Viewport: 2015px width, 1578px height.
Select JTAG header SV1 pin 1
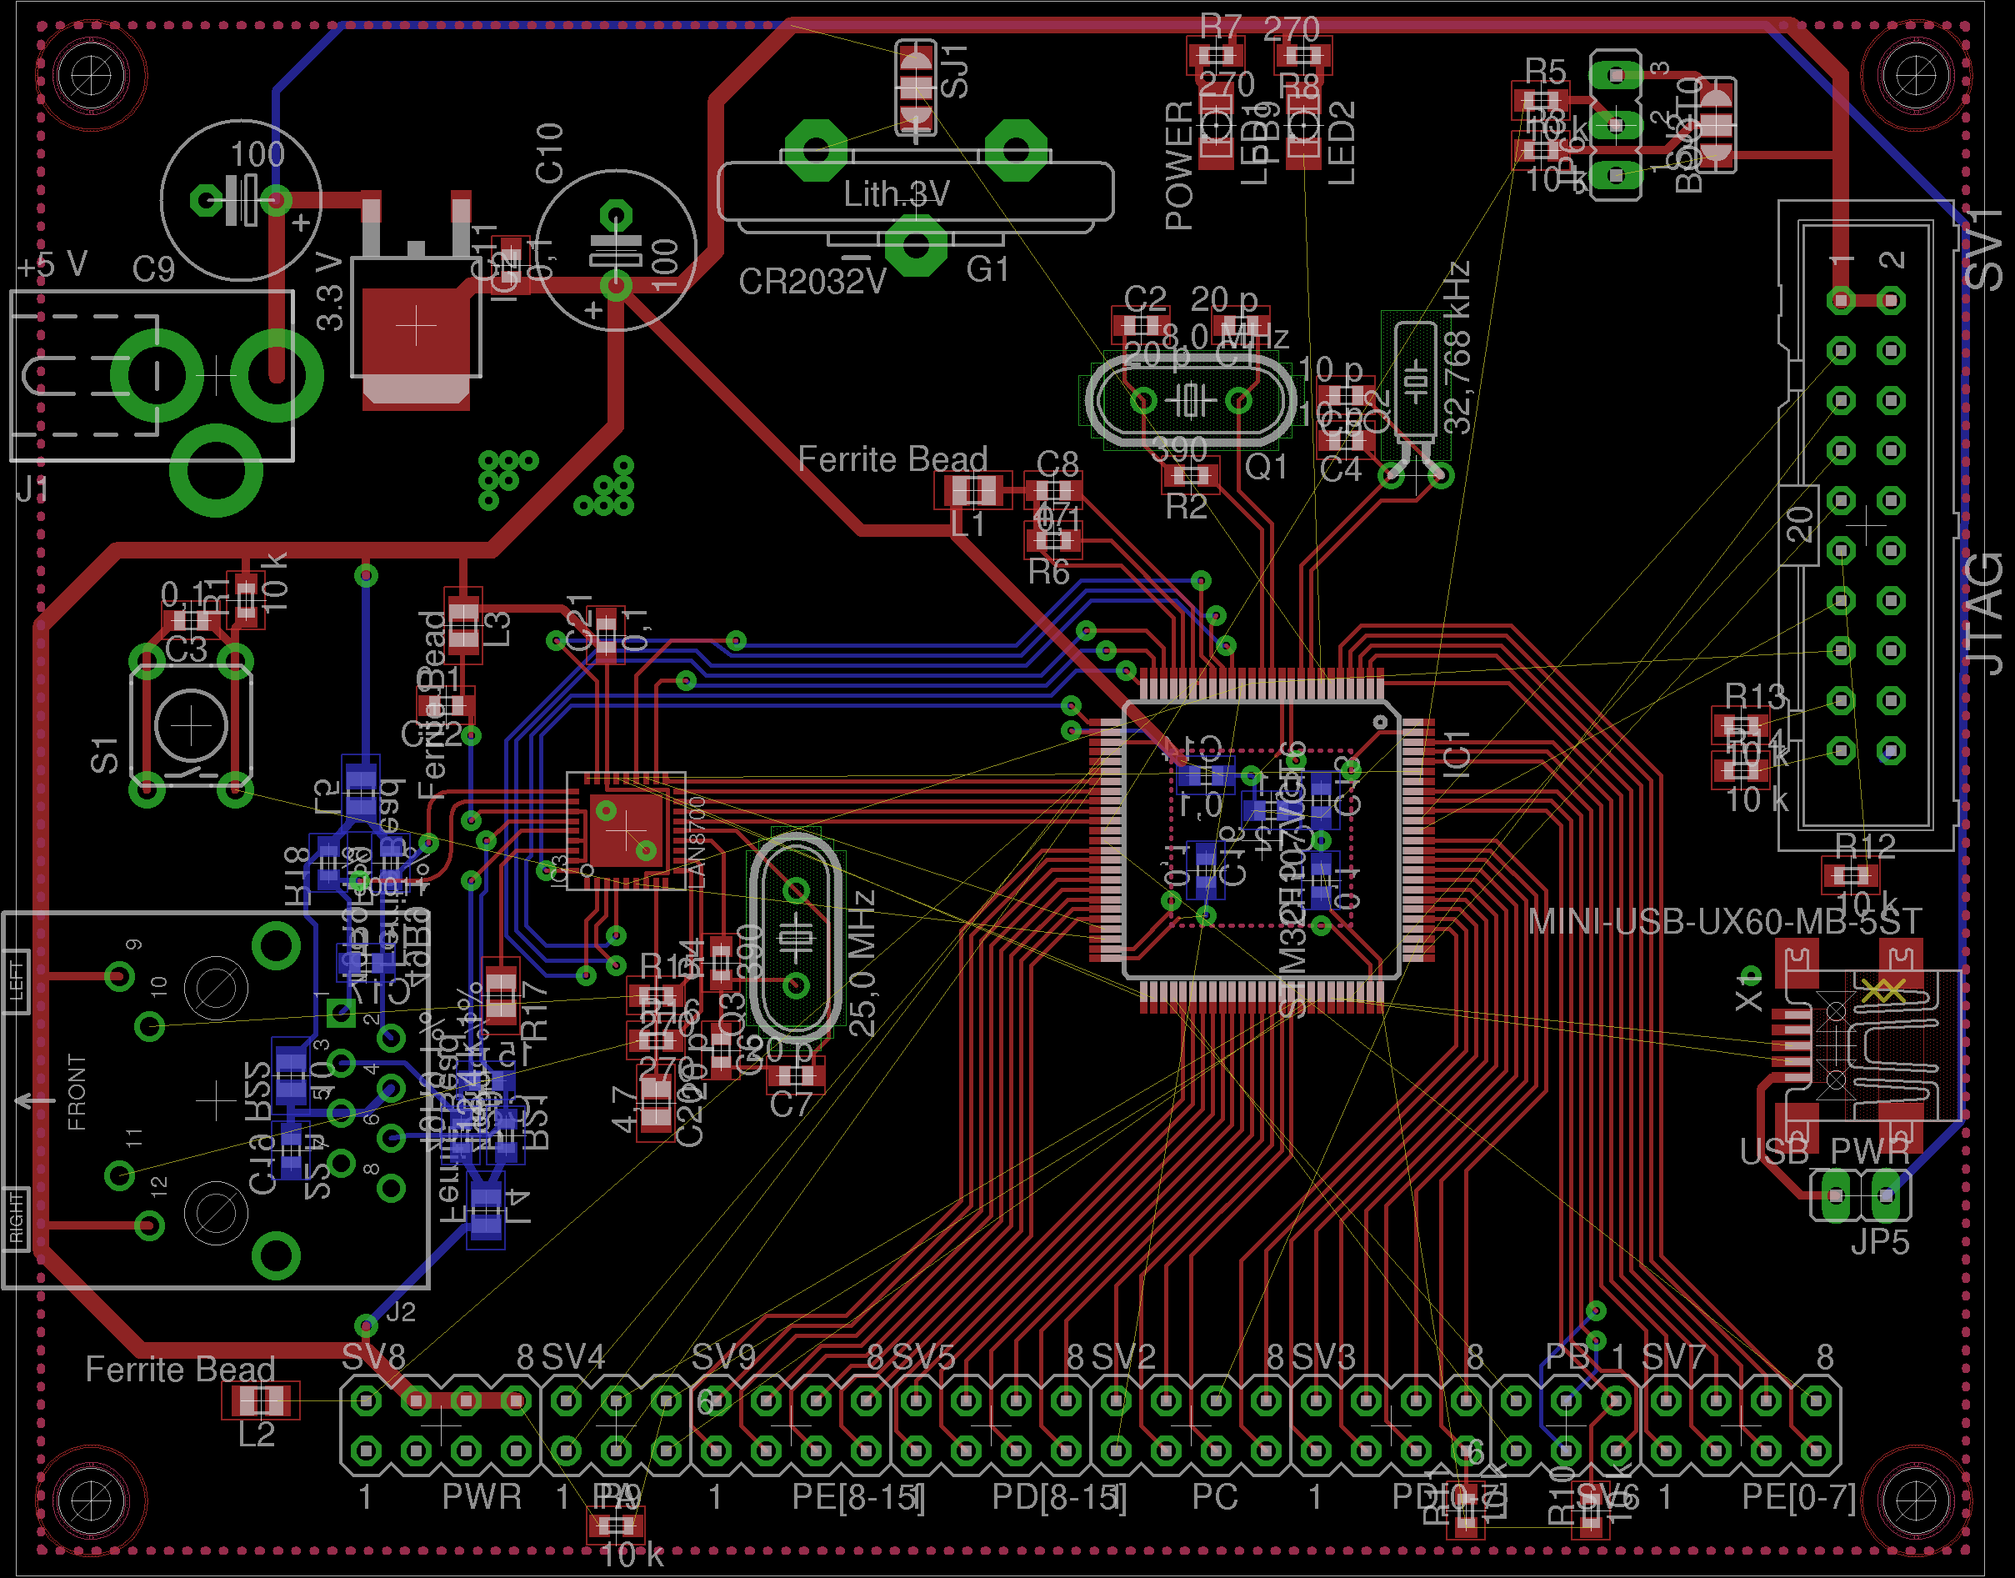[x=1842, y=300]
